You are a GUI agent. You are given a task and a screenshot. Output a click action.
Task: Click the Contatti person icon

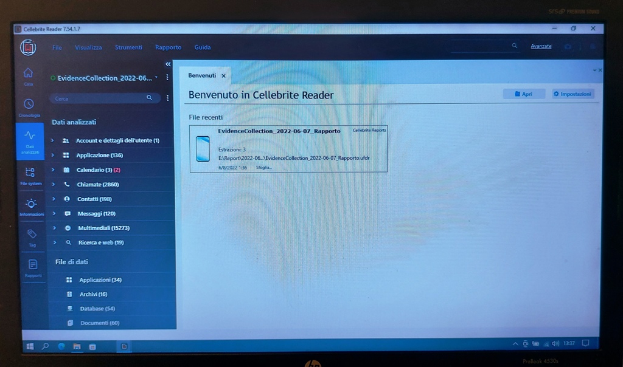tap(67, 199)
